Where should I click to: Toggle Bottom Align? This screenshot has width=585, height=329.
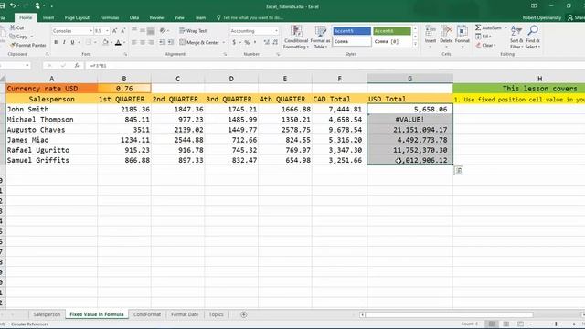[151, 30]
